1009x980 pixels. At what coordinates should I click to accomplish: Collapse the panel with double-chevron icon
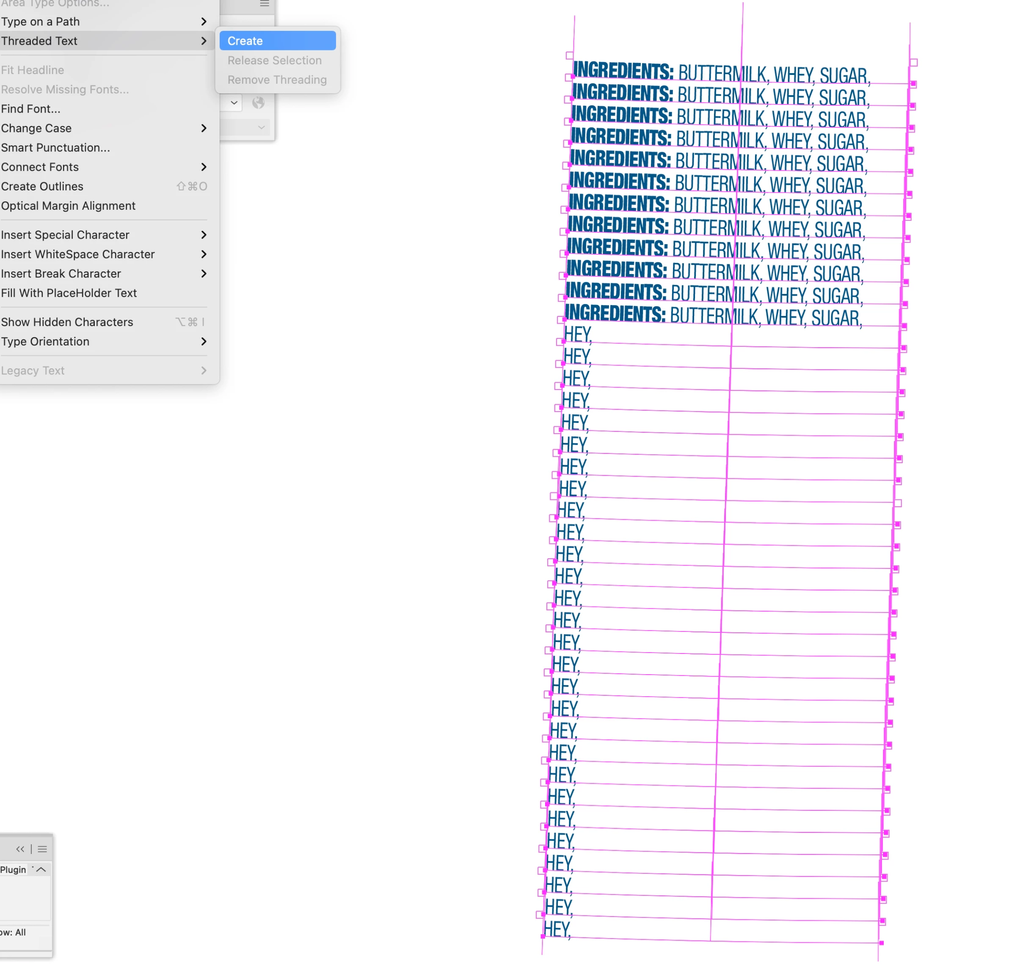(x=20, y=849)
